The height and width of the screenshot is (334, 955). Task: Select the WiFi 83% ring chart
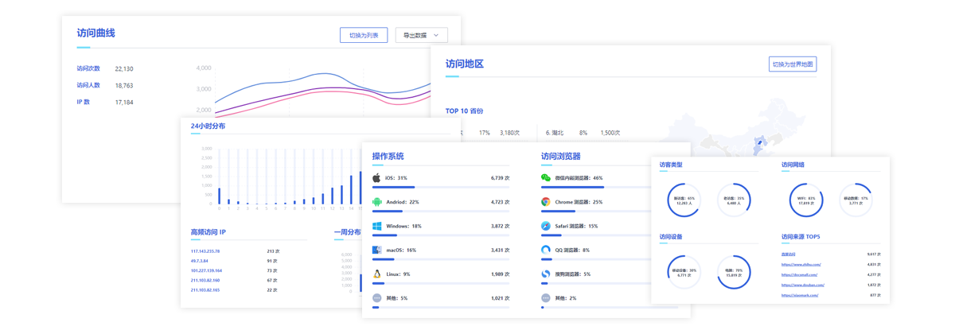[806, 200]
